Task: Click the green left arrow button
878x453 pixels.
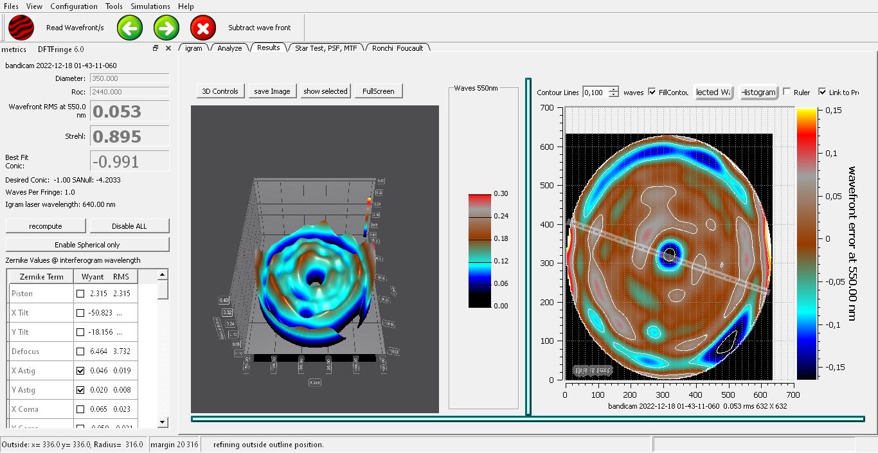Action: 130,28
